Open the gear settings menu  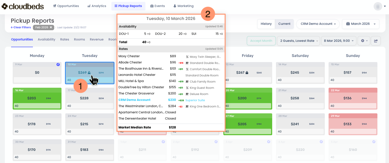click(364, 41)
